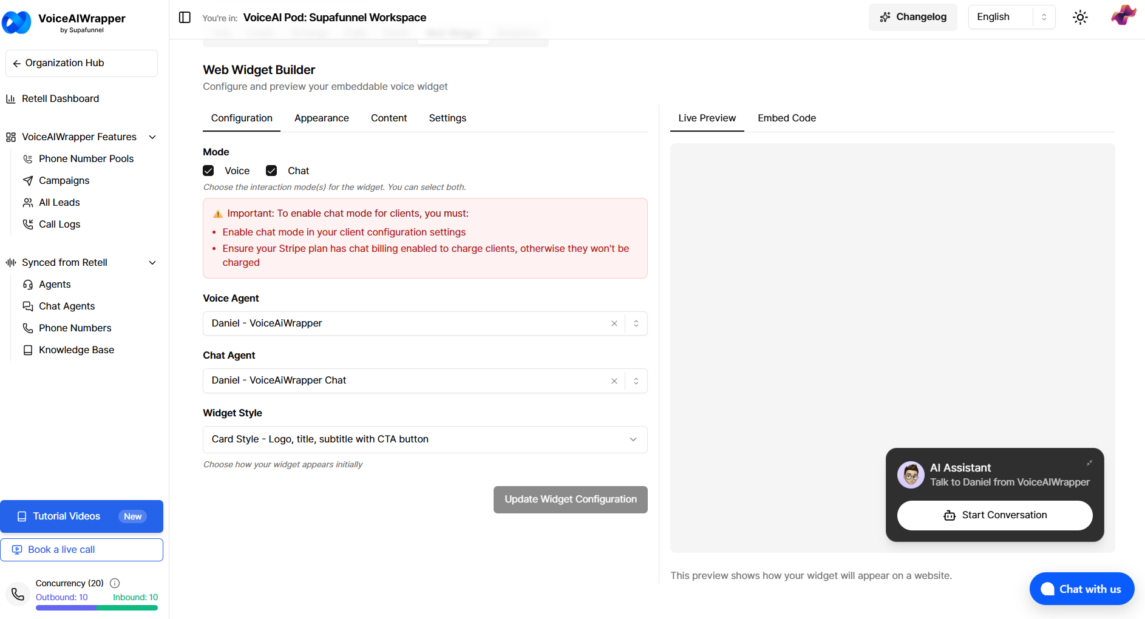Click 'VoiceAI Pod: Supafunnel Workspace' title

pos(335,18)
